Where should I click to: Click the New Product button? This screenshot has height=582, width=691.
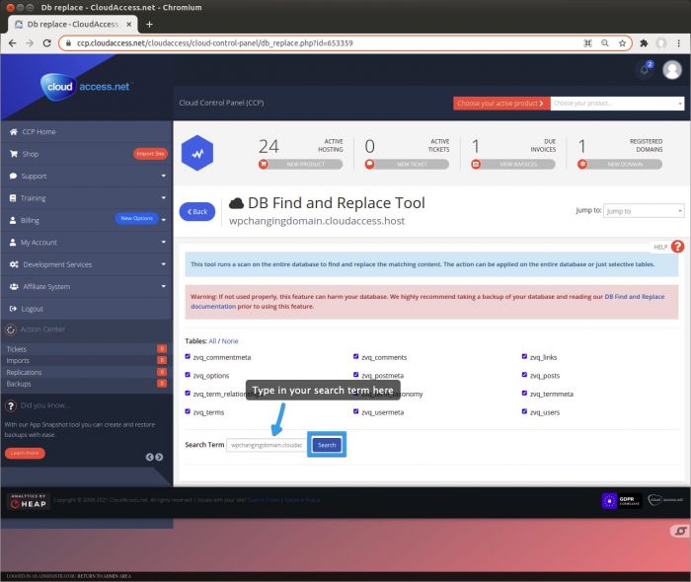[x=300, y=164]
